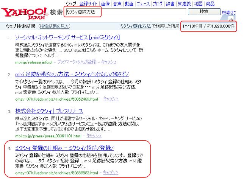The image size is (244, 179).
Task: Click the ウェブ検索結果 heading text
Action: 20,26
